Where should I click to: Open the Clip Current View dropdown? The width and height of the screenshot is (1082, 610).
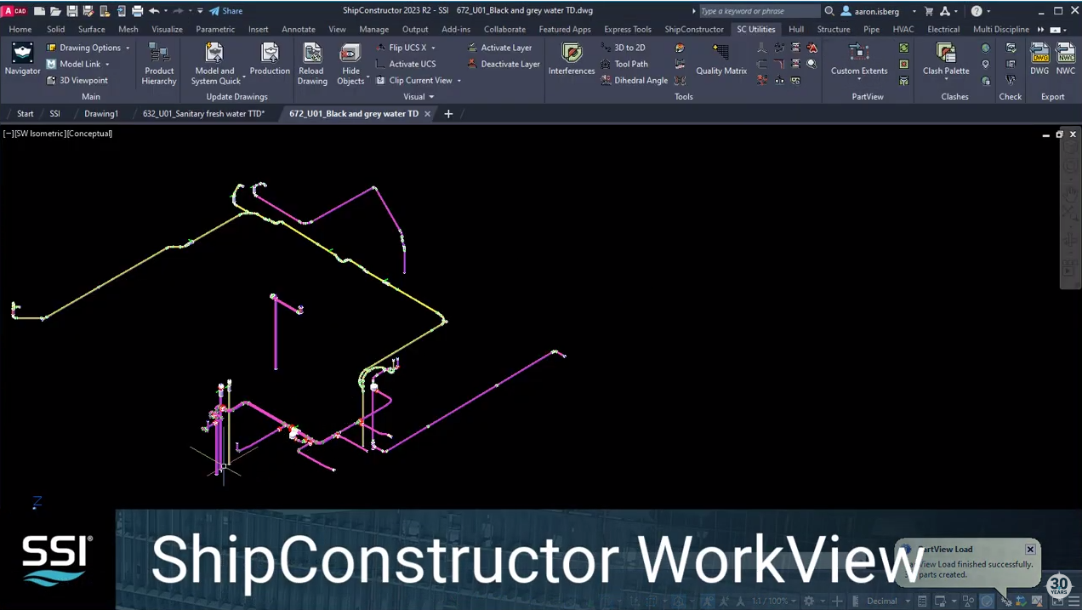click(459, 80)
